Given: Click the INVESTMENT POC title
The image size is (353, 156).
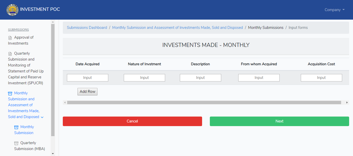Looking at the screenshot, I should tap(40, 9).
